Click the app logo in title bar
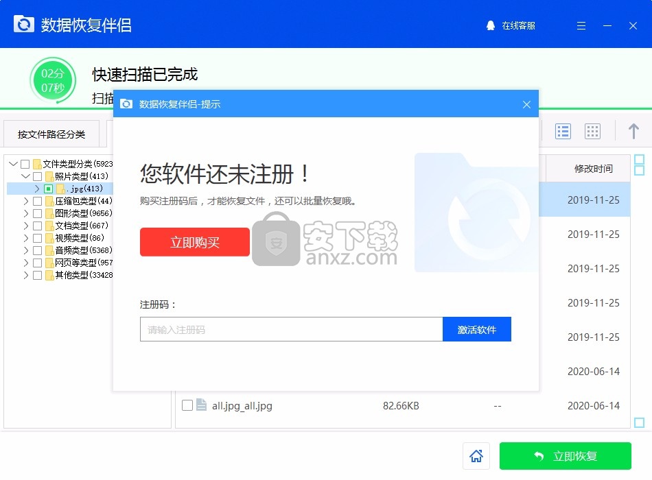This screenshot has height=480, width=652. pos(24,24)
